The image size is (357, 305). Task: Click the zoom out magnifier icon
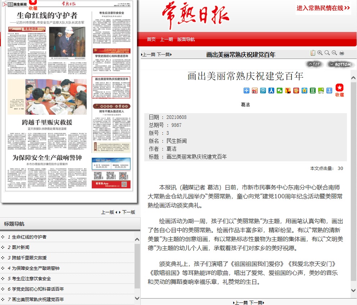tap(334, 53)
